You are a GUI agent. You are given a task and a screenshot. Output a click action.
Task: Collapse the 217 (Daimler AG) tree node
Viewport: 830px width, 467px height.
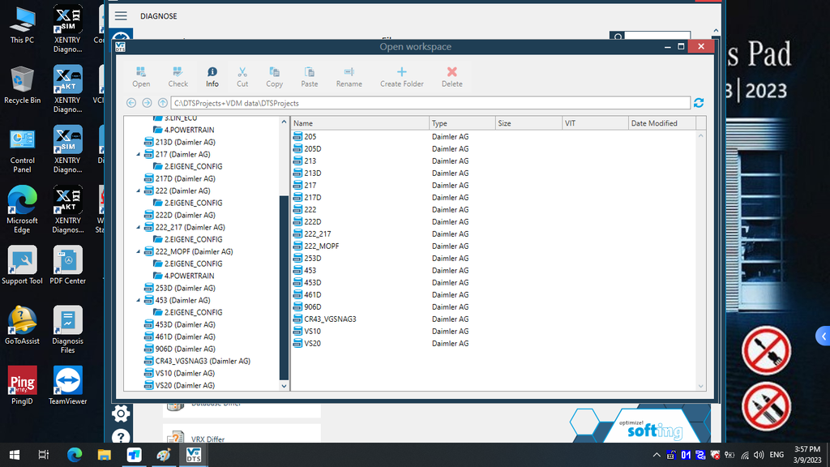139,154
